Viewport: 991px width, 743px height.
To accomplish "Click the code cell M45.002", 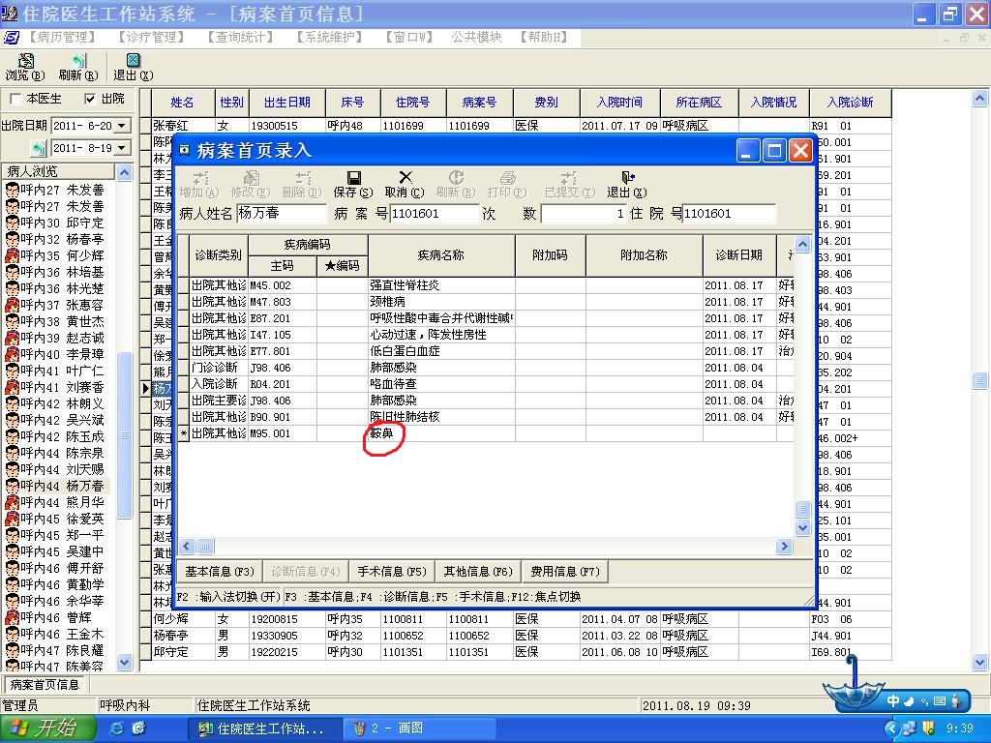I will tap(282, 285).
